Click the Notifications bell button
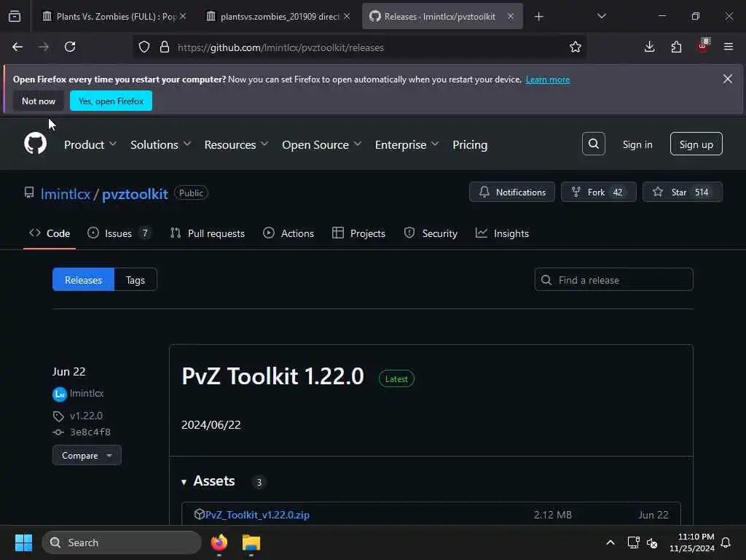The height and width of the screenshot is (560, 746). point(512,192)
